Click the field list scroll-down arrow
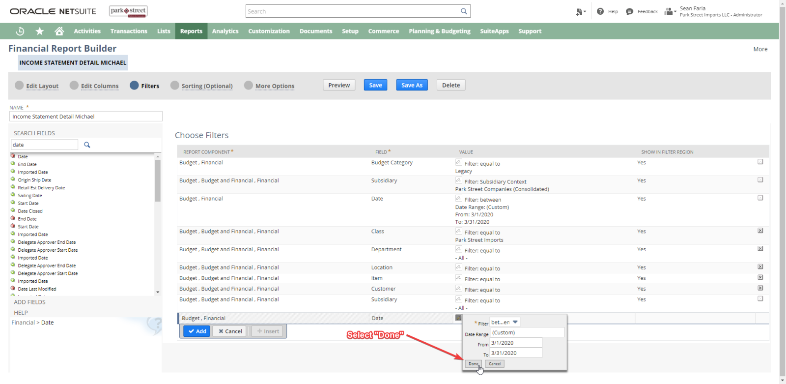Viewport: 786px width, 384px height. coord(158,292)
